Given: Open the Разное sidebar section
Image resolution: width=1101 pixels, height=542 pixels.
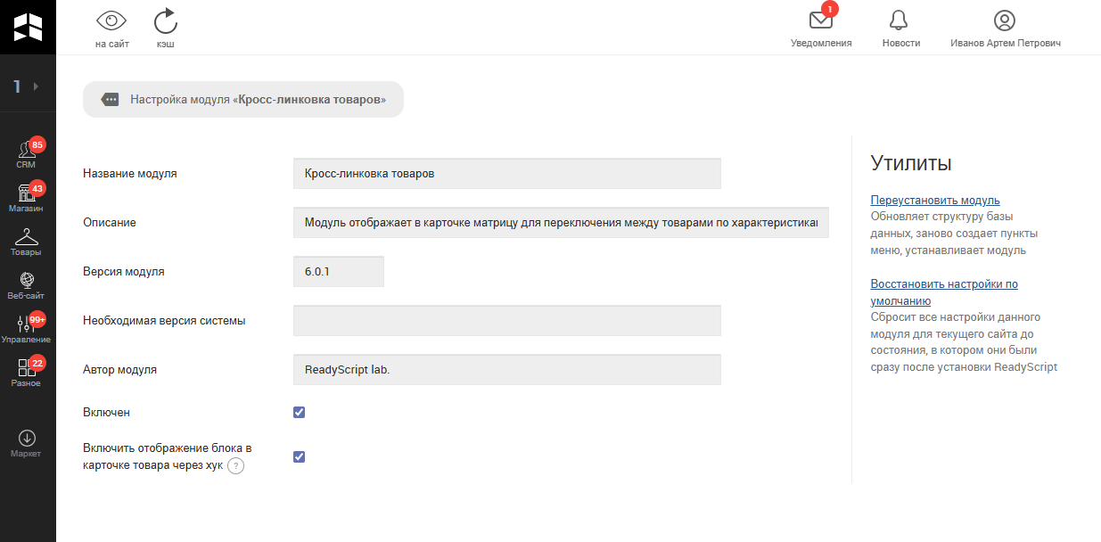Looking at the screenshot, I should 27,372.
